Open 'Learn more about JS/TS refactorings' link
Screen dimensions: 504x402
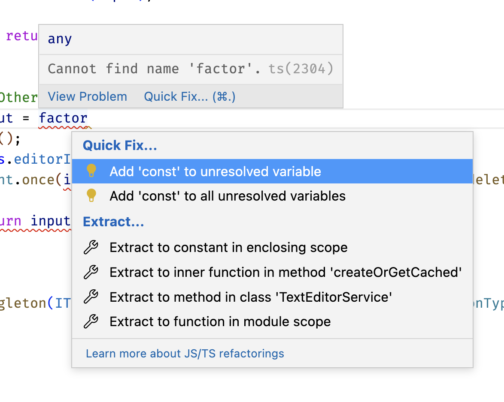pyautogui.click(x=185, y=354)
